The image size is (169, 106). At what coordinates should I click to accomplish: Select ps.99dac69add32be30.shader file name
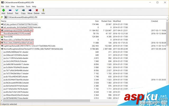pos(16,95)
